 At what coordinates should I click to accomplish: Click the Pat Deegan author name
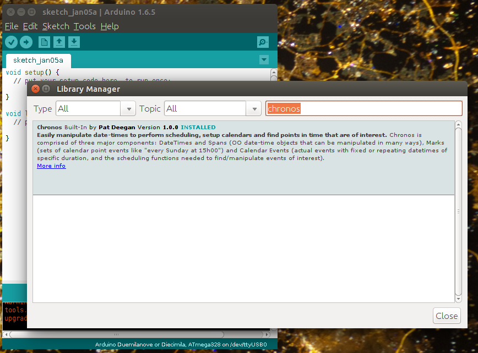click(x=117, y=127)
